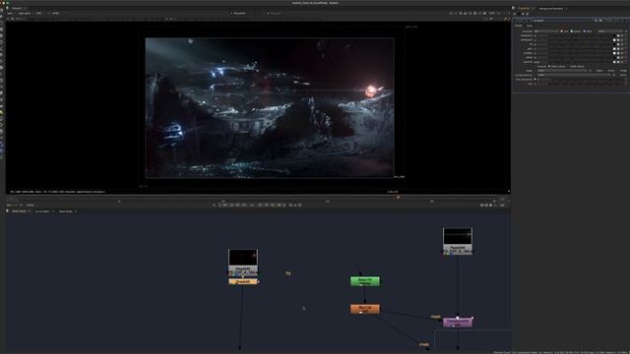
Task: Open the Background Renders tab
Action: pyautogui.click(x=551, y=8)
